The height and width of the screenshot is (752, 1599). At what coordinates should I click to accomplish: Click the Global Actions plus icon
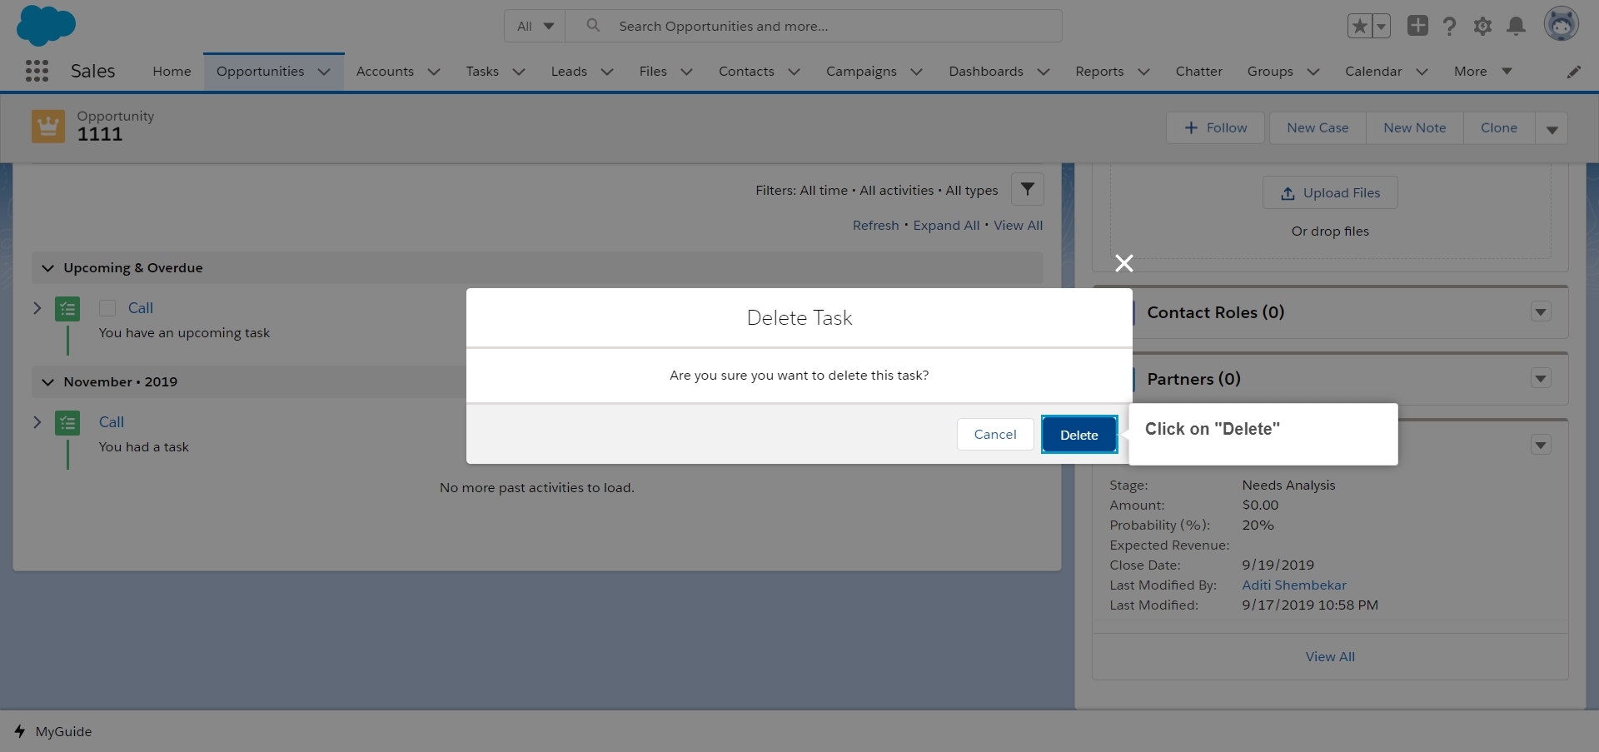click(1417, 25)
